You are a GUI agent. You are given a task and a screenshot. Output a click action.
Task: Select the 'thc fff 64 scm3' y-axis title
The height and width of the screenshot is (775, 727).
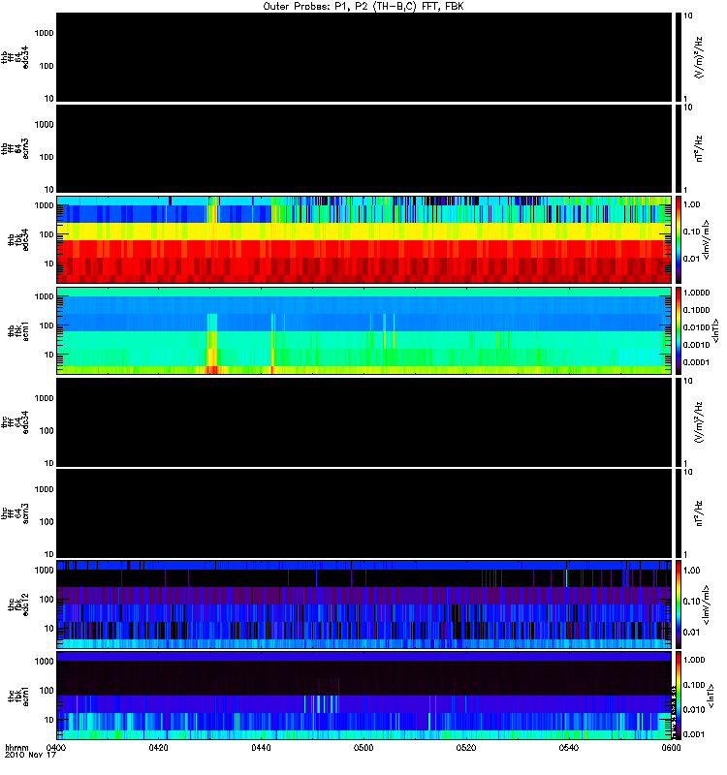point(15,513)
